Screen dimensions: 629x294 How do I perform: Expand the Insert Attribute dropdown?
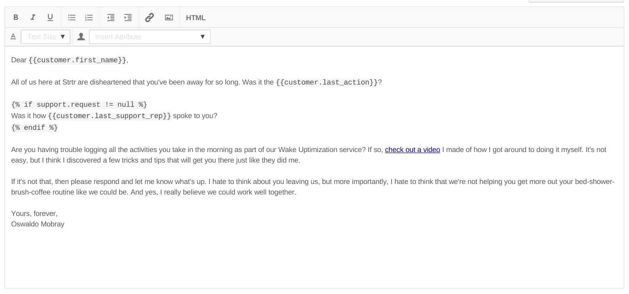(x=149, y=37)
